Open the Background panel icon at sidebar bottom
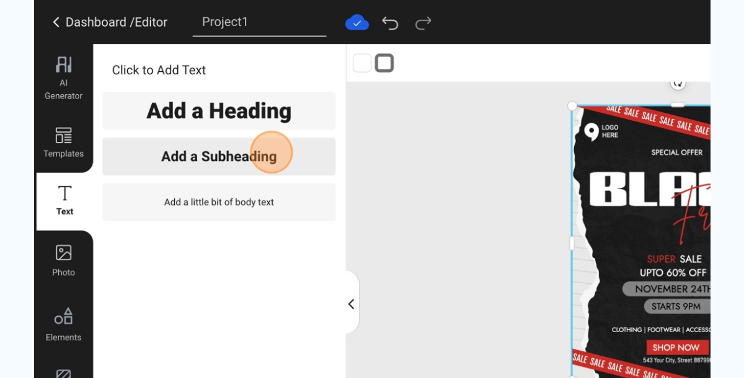 click(x=63, y=372)
